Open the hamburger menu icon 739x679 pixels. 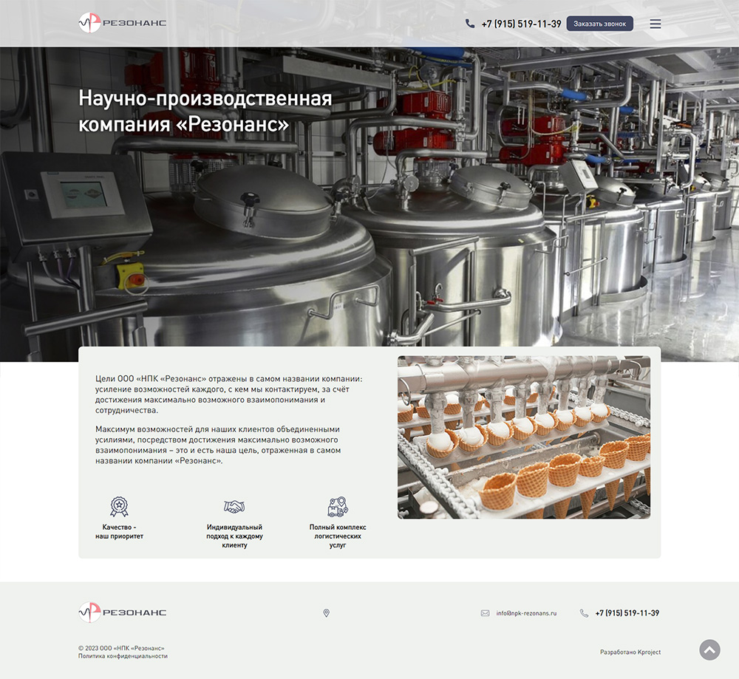pos(655,24)
